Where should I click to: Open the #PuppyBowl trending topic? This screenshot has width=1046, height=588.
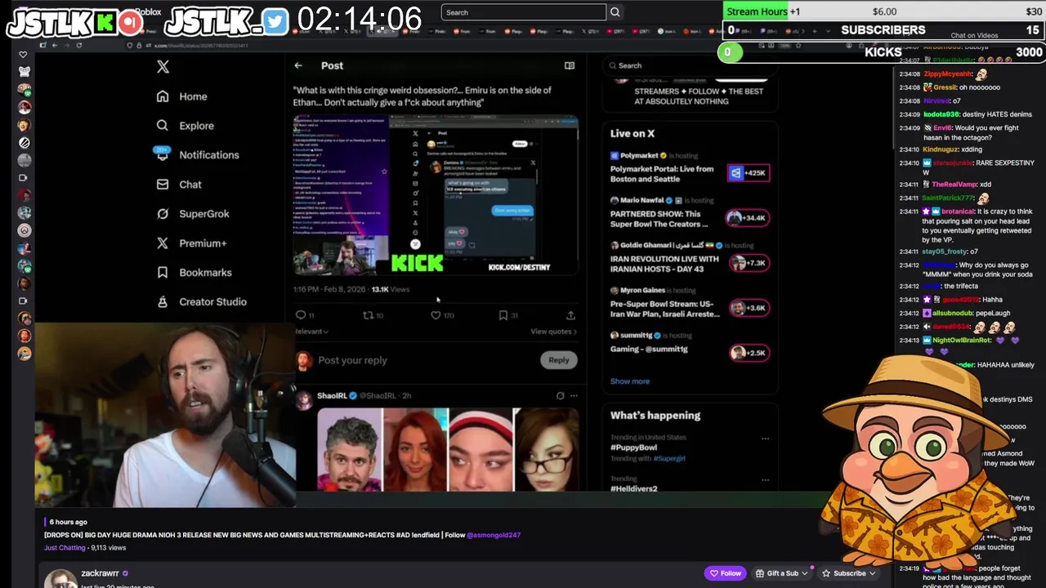633,448
